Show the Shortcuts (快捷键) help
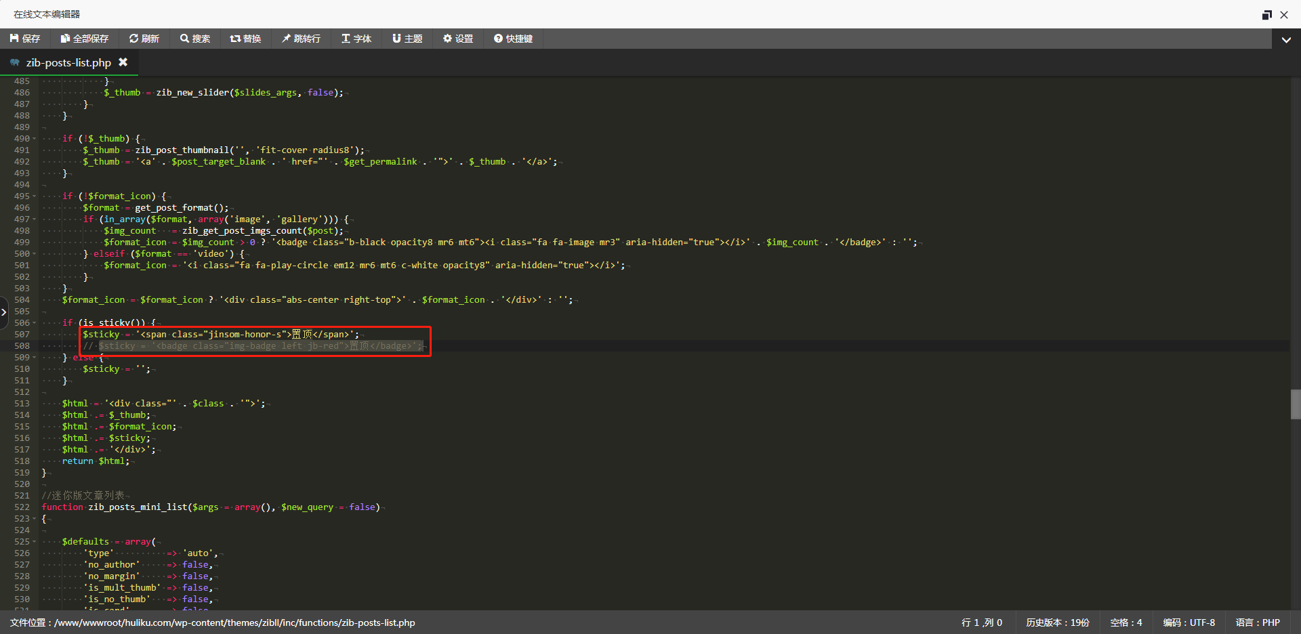Viewport: 1301px width, 634px height. pos(513,39)
